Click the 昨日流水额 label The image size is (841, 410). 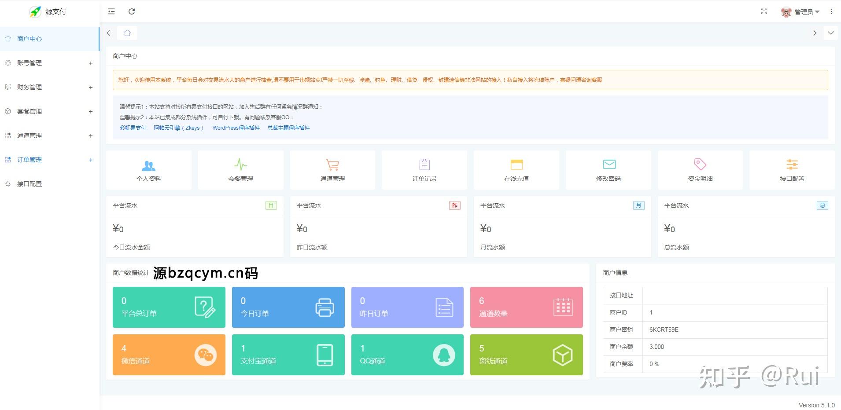coord(312,247)
